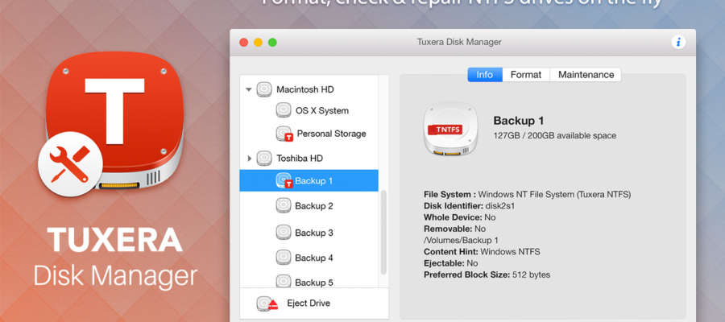Click the large Tuxera Disk Manager logo icon
The height and width of the screenshot is (322, 725).
tap(114, 120)
